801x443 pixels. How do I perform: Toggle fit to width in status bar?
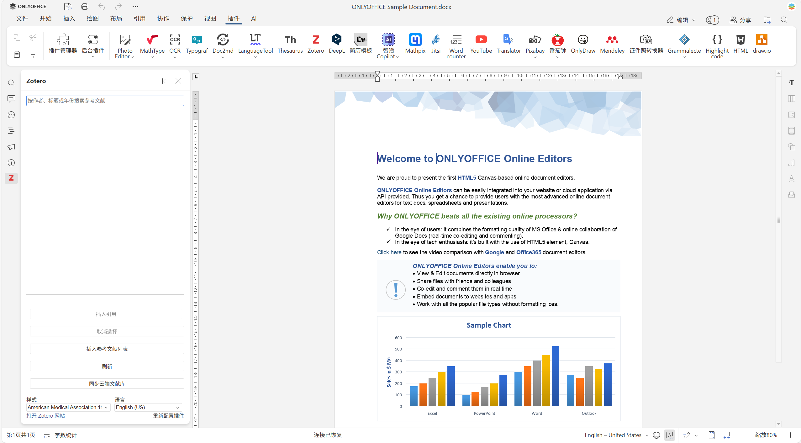click(726, 435)
